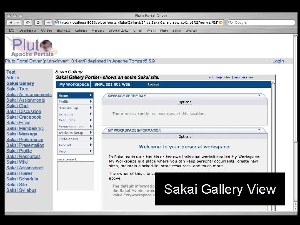Image resolution: width=300 pixels, height=225 pixels.
Task: Maximize portlet with the max link
Action: click(237, 77)
